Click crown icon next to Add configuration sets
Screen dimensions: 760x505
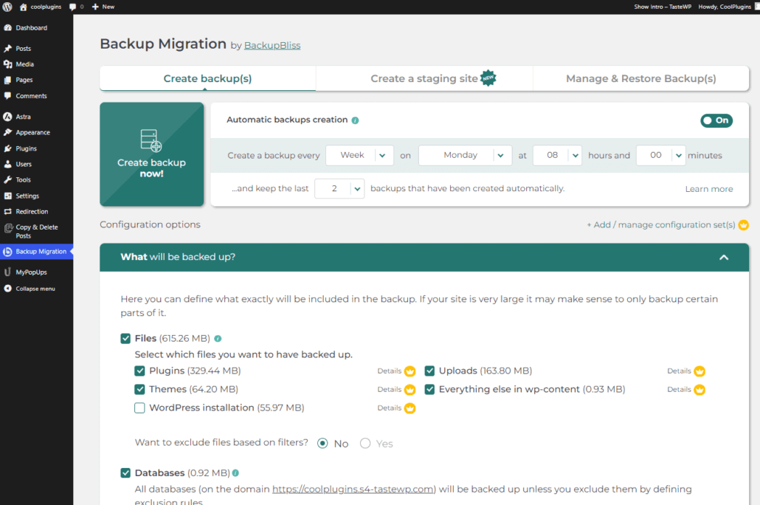tap(744, 225)
